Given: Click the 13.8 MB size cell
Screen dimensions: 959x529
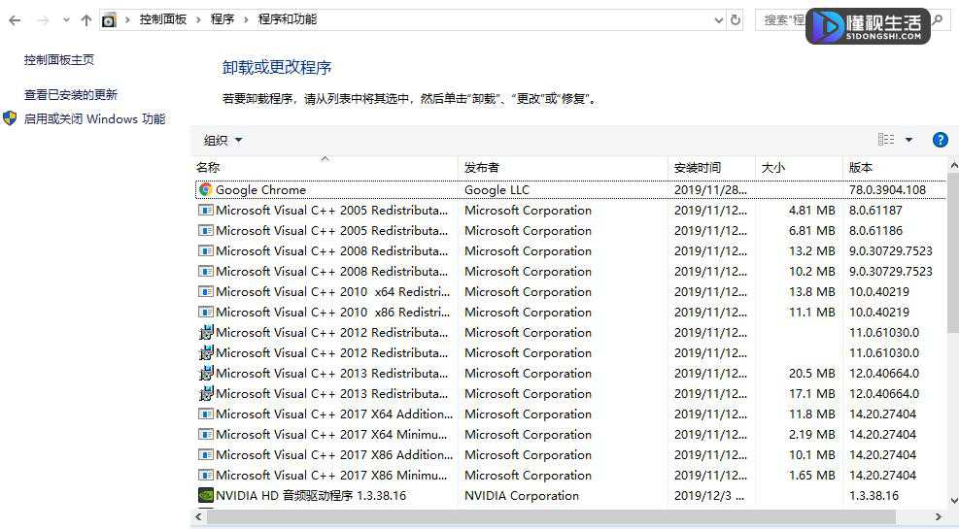Looking at the screenshot, I should [x=811, y=291].
